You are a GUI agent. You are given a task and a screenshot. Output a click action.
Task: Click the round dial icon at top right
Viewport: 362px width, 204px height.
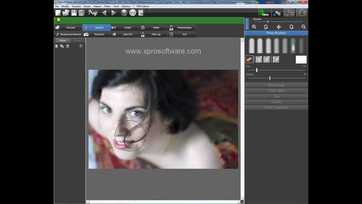(302, 13)
